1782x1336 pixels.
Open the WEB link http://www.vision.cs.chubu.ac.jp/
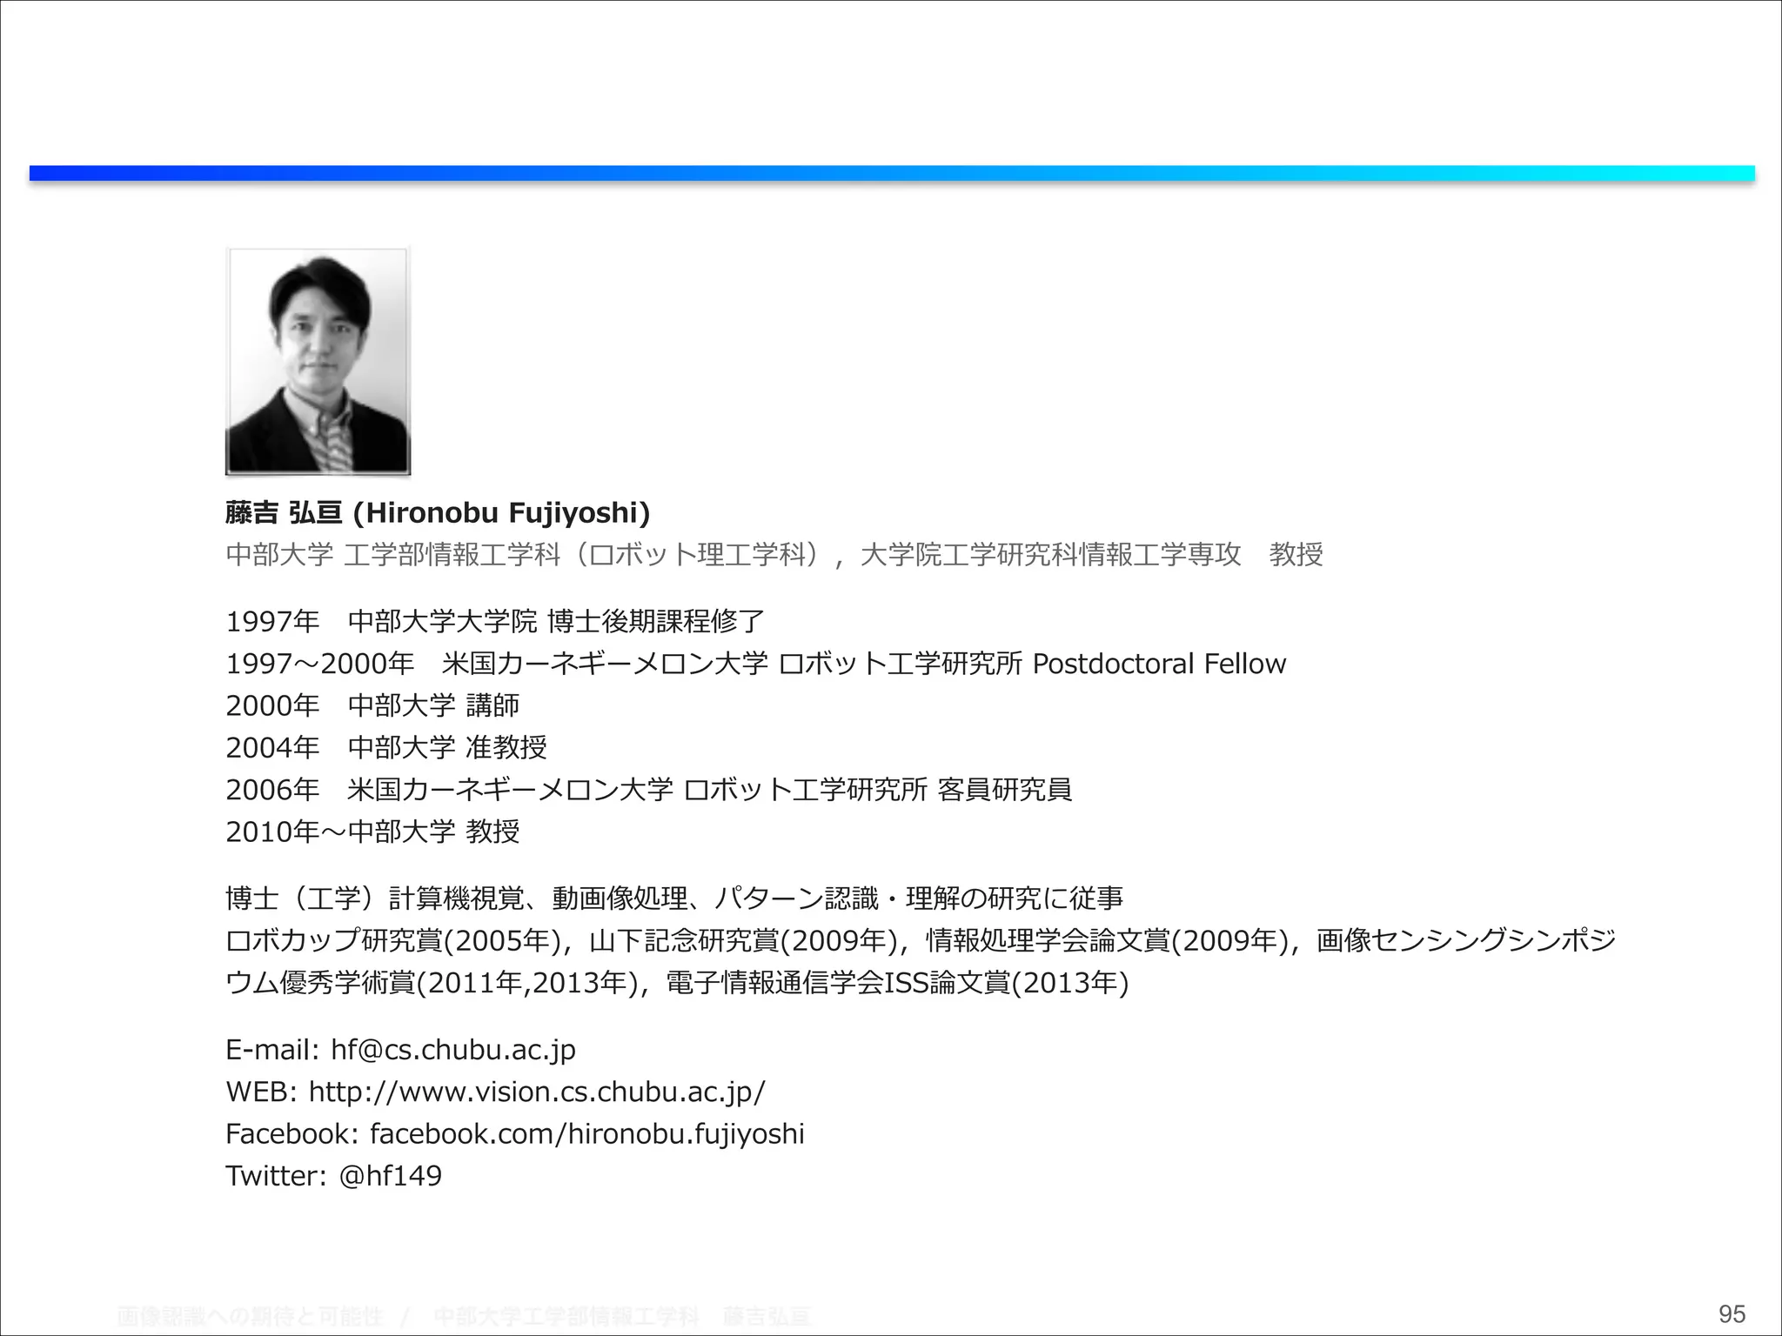click(537, 1092)
